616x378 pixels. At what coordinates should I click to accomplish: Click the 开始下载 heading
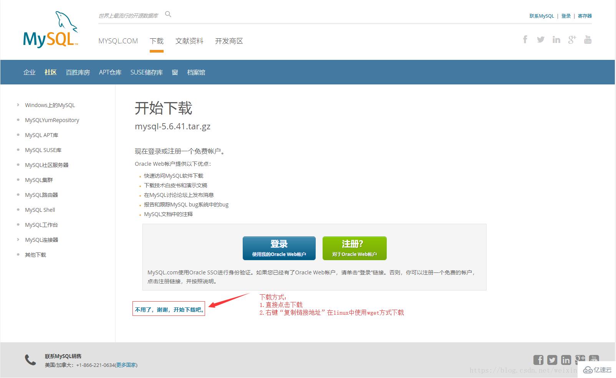point(163,108)
